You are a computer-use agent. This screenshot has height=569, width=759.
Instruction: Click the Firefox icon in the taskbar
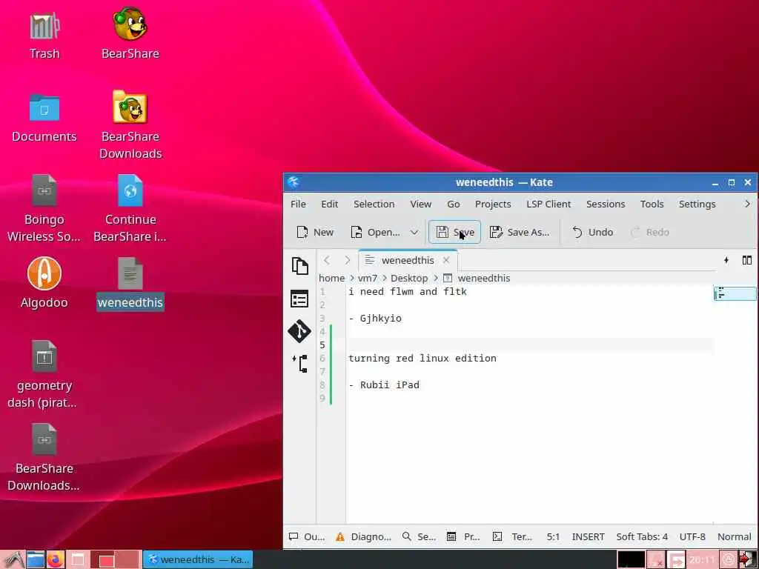tap(55, 560)
